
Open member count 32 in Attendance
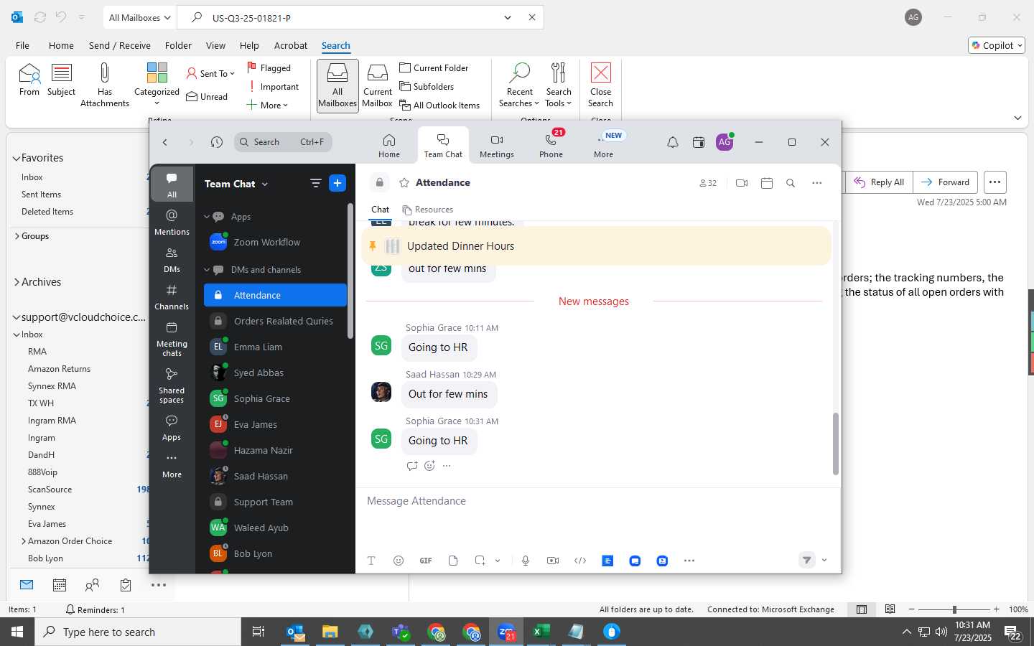click(x=708, y=183)
